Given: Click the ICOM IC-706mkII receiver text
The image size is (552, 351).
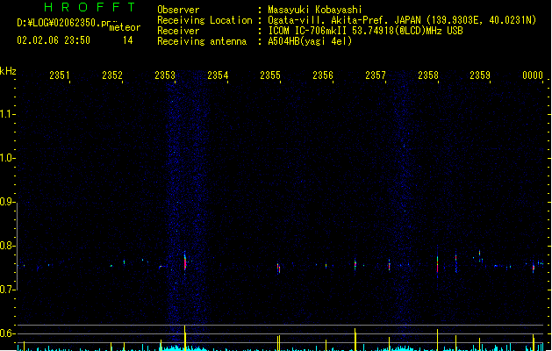Looking at the screenshot, I should (365, 31).
